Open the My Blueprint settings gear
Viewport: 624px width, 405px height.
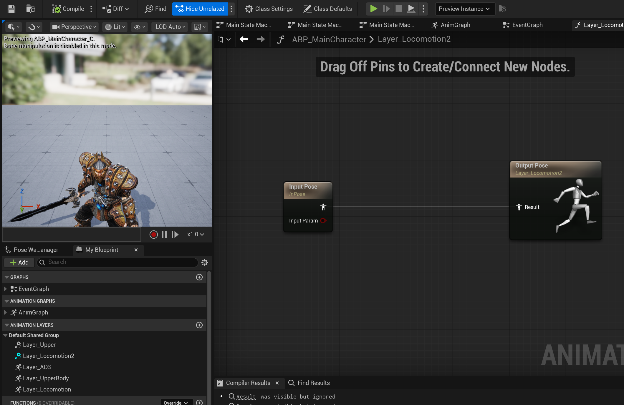point(205,262)
